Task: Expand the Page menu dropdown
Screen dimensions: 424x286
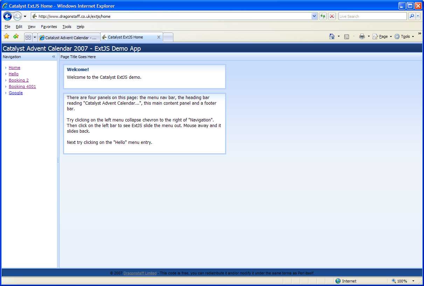Action: click(391, 37)
